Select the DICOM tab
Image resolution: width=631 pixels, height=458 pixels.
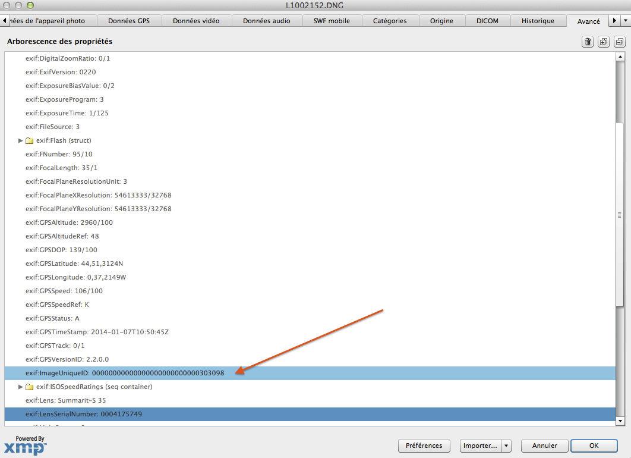click(x=487, y=21)
